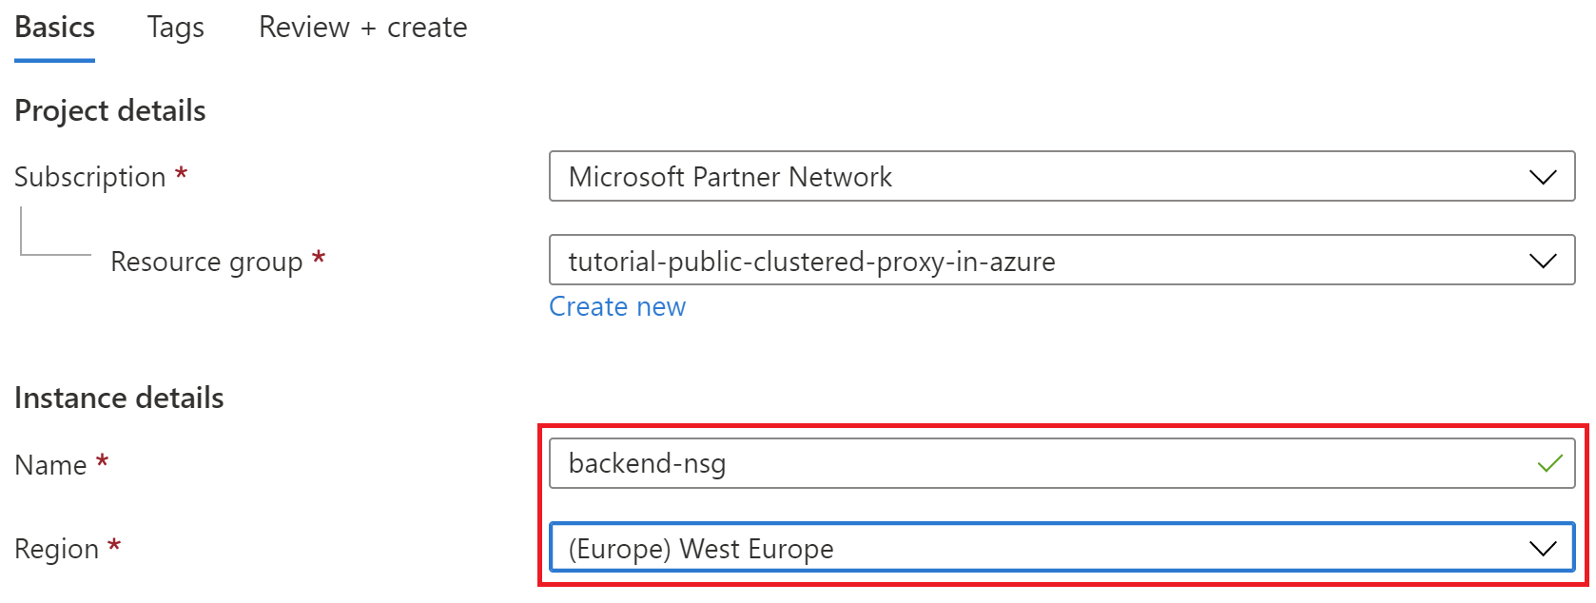Open the Subscription combo box
The image size is (1596, 603).
tap(1046, 177)
